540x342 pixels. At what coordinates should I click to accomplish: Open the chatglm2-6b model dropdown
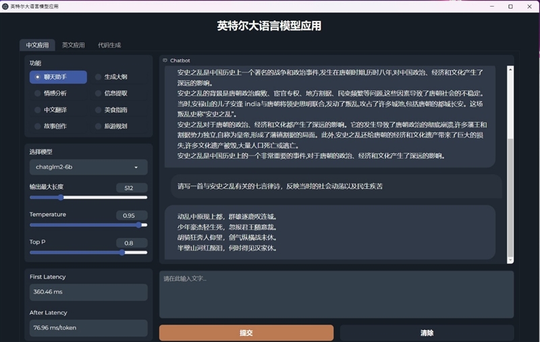pyautogui.click(x=88, y=167)
